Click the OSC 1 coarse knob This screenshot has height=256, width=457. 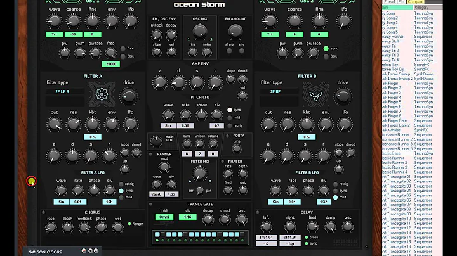pyautogui.click(x=73, y=22)
